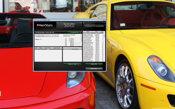Click the Entrants count text
Image resolution: width=175 pixels, height=109 pixels.
point(38,39)
